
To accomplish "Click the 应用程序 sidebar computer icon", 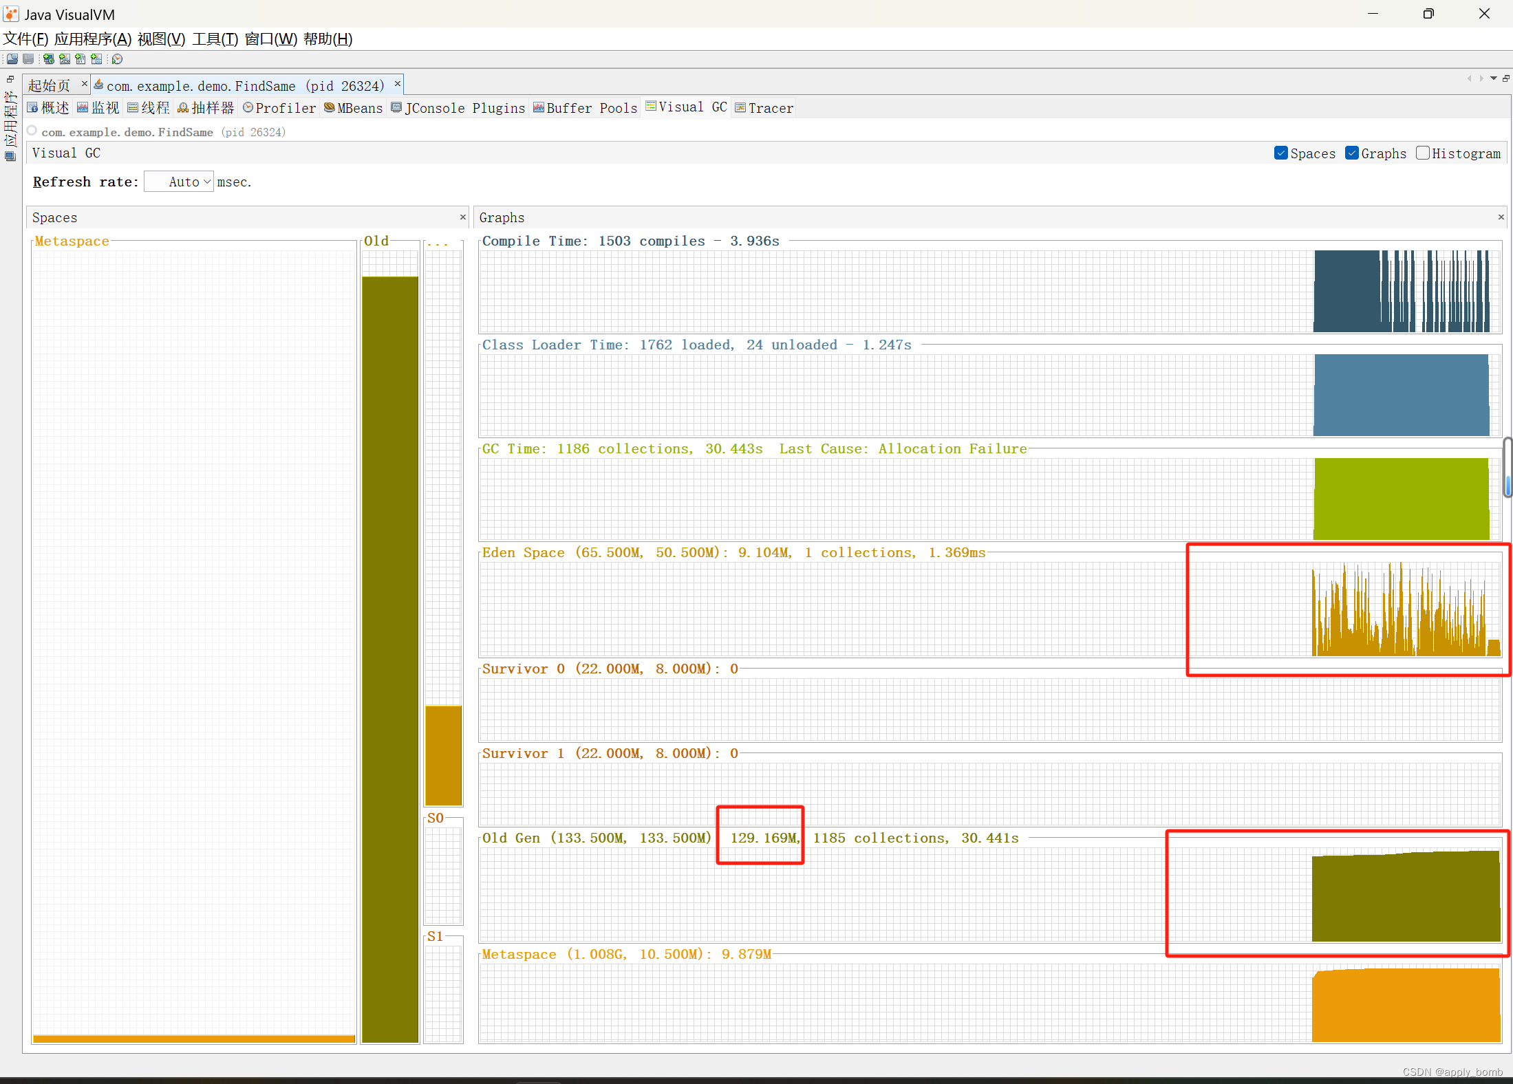I will point(10,156).
